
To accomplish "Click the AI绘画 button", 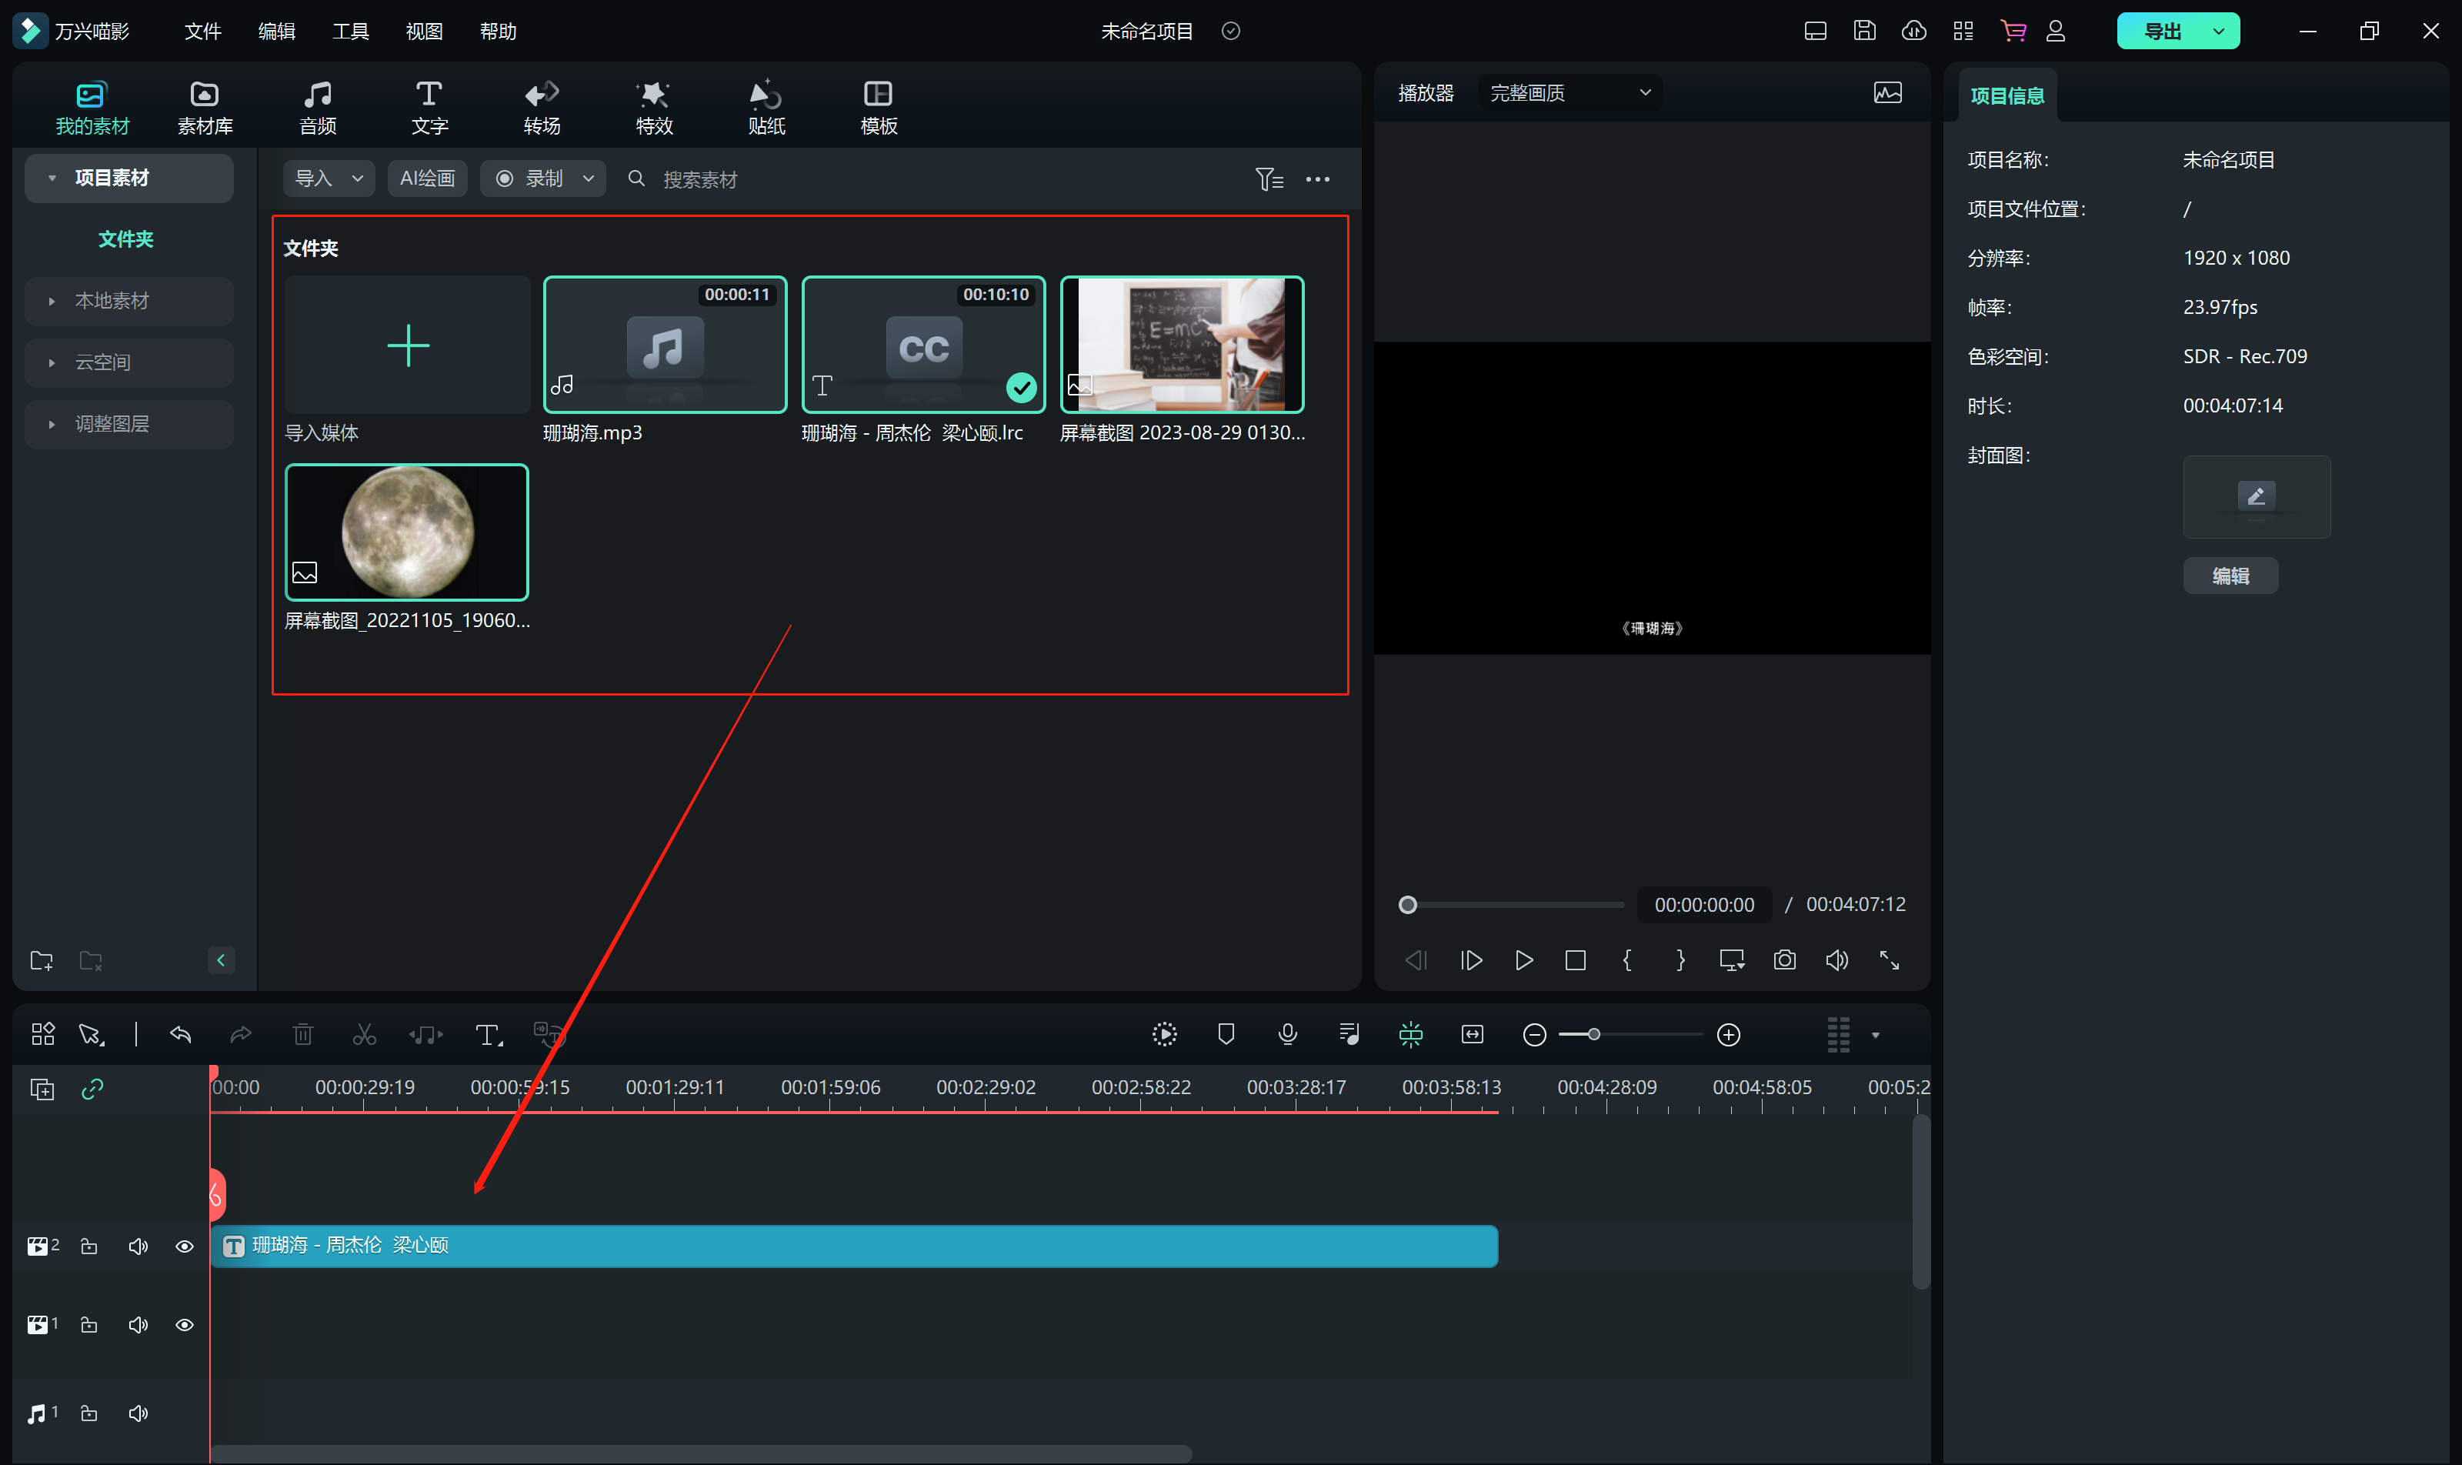I will 426,179.
